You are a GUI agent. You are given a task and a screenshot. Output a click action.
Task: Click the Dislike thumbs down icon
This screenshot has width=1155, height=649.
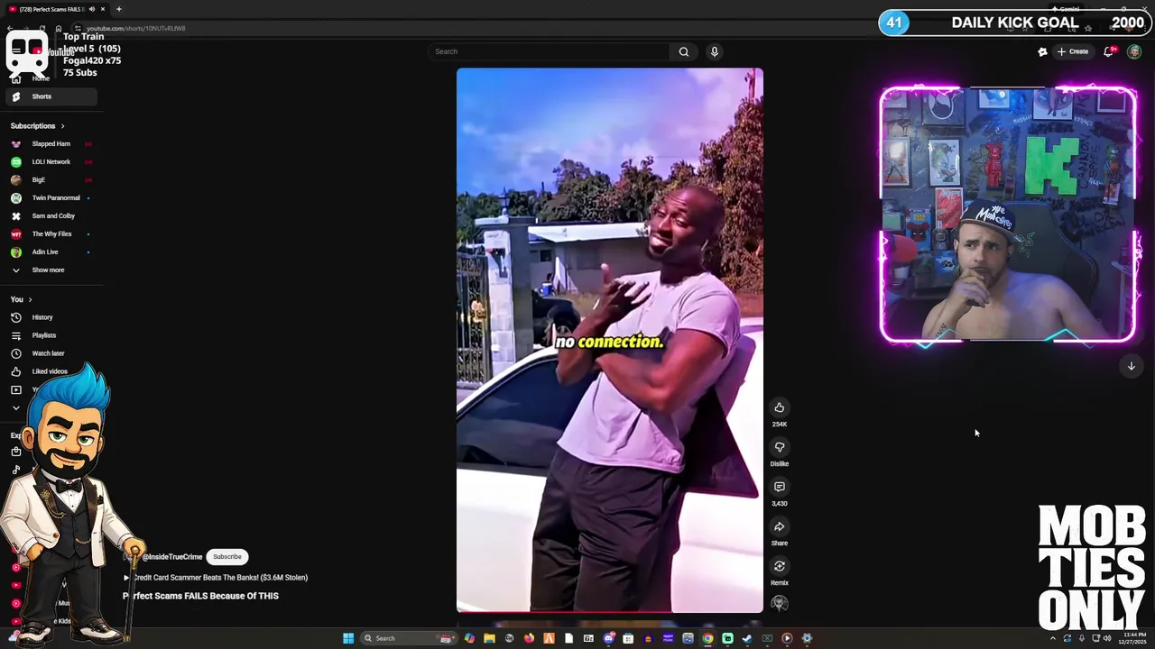tap(780, 447)
